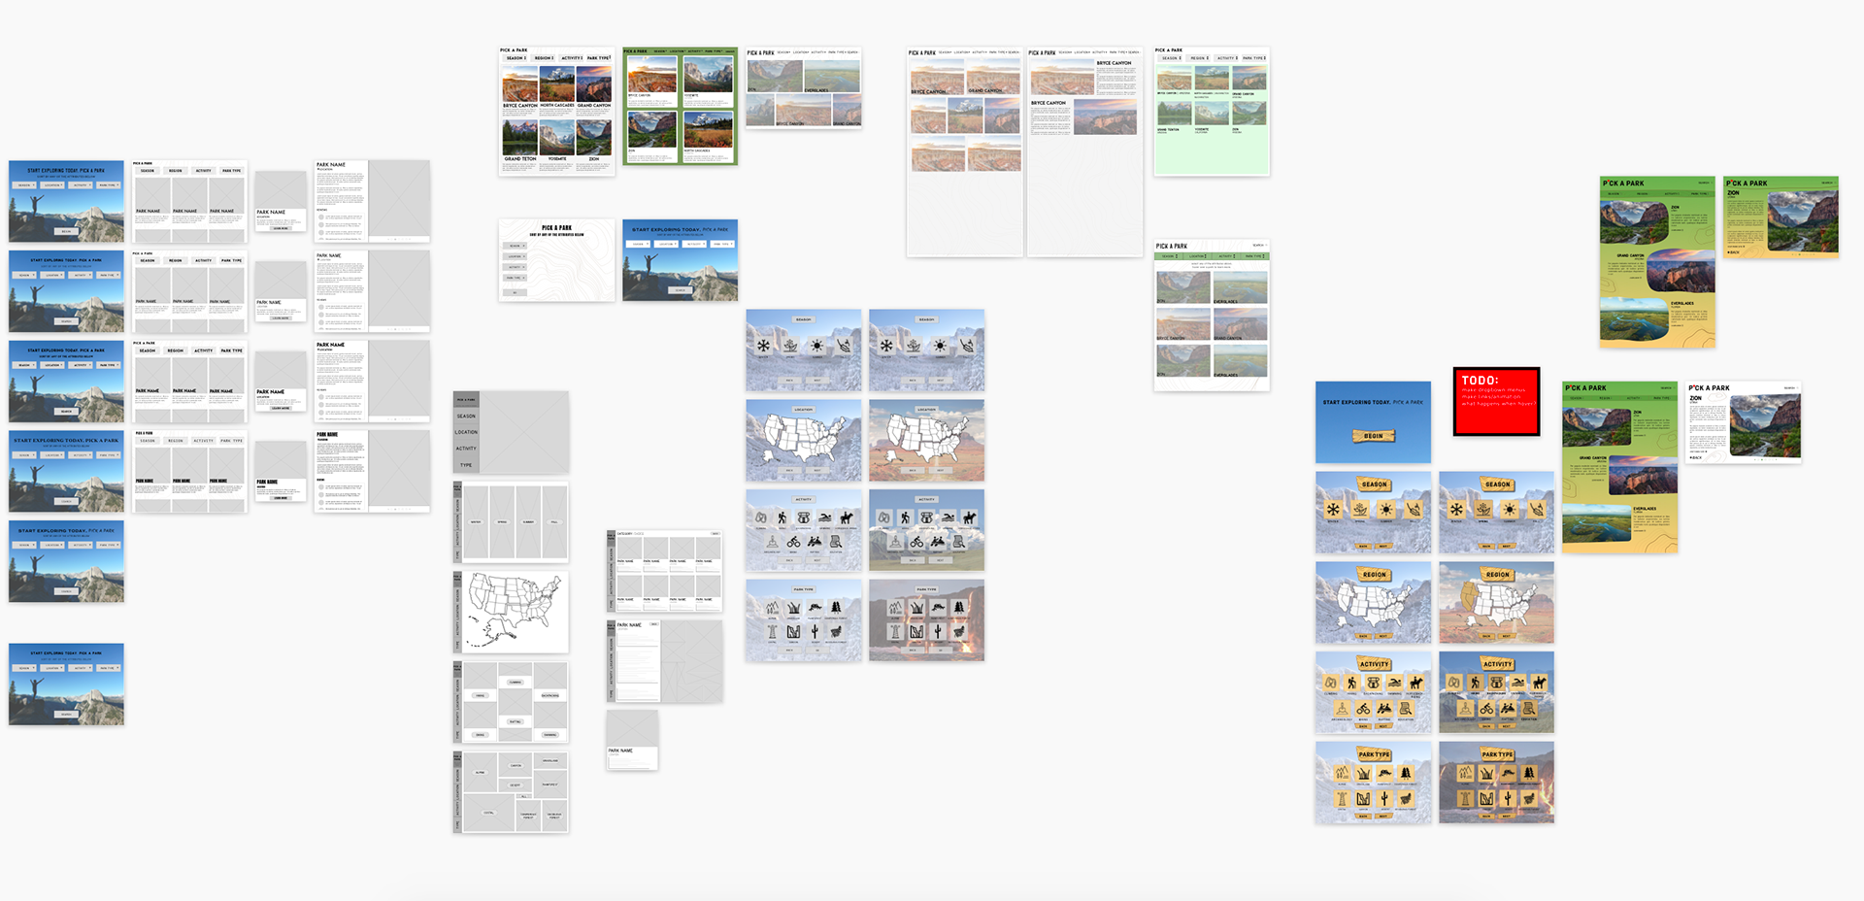
Task: Click SEARCH button in the center blue hero frame
Action: [x=681, y=290]
